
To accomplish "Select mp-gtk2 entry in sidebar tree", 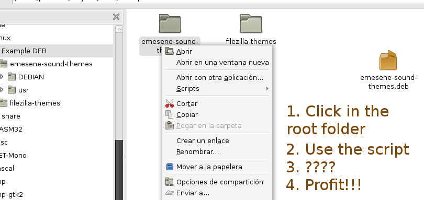I will (x=12, y=195).
